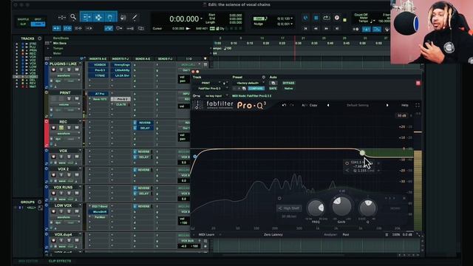The image size is (473, 266).
Task: Click the Analyzer Post setting
Action: pyautogui.click(x=346, y=234)
